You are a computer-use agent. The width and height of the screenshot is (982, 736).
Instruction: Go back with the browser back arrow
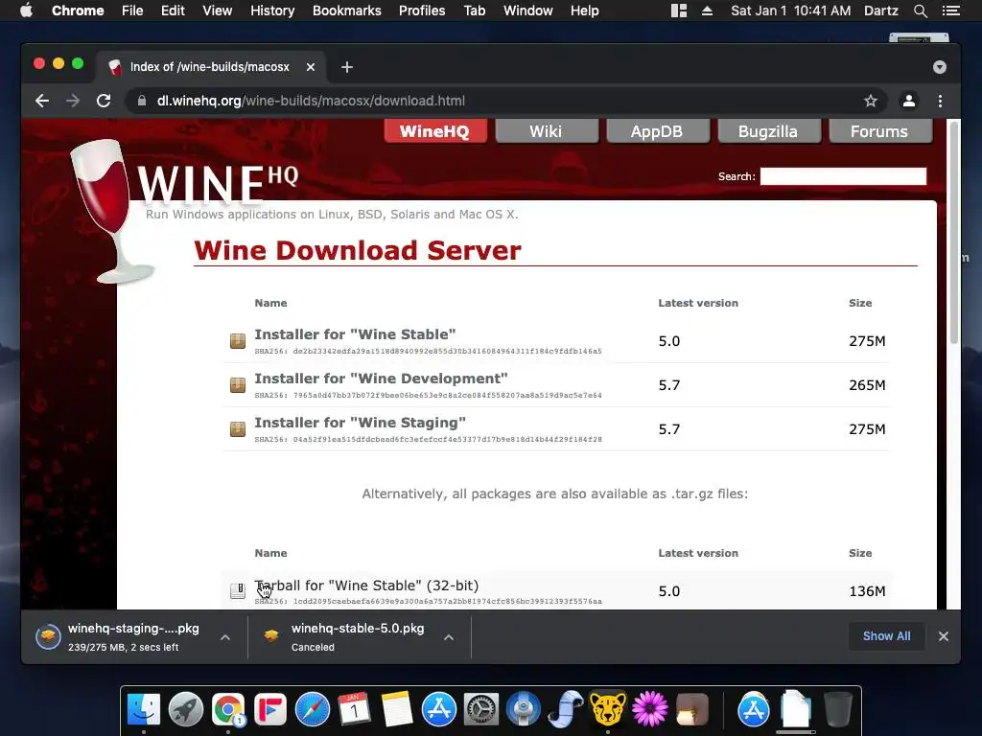point(42,101)
